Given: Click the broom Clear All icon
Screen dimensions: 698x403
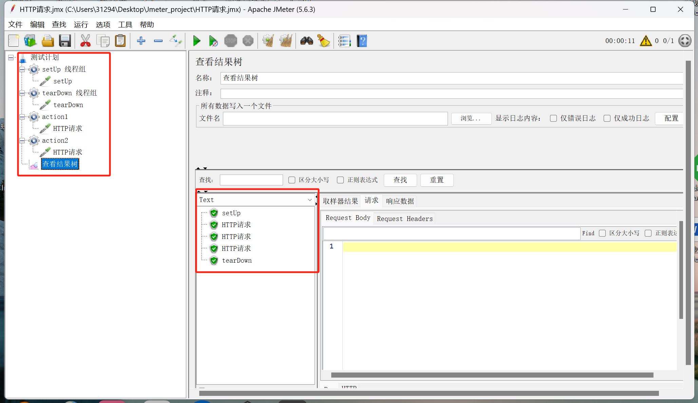Looking at the screenshot, I should 286,41.
